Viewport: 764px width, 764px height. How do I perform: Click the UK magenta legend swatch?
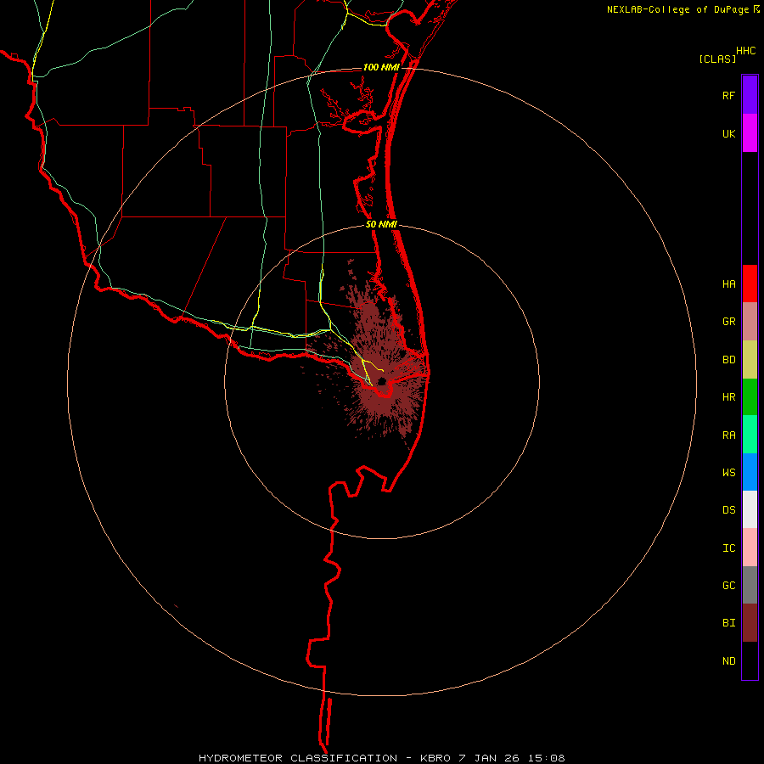pos(750,133)
